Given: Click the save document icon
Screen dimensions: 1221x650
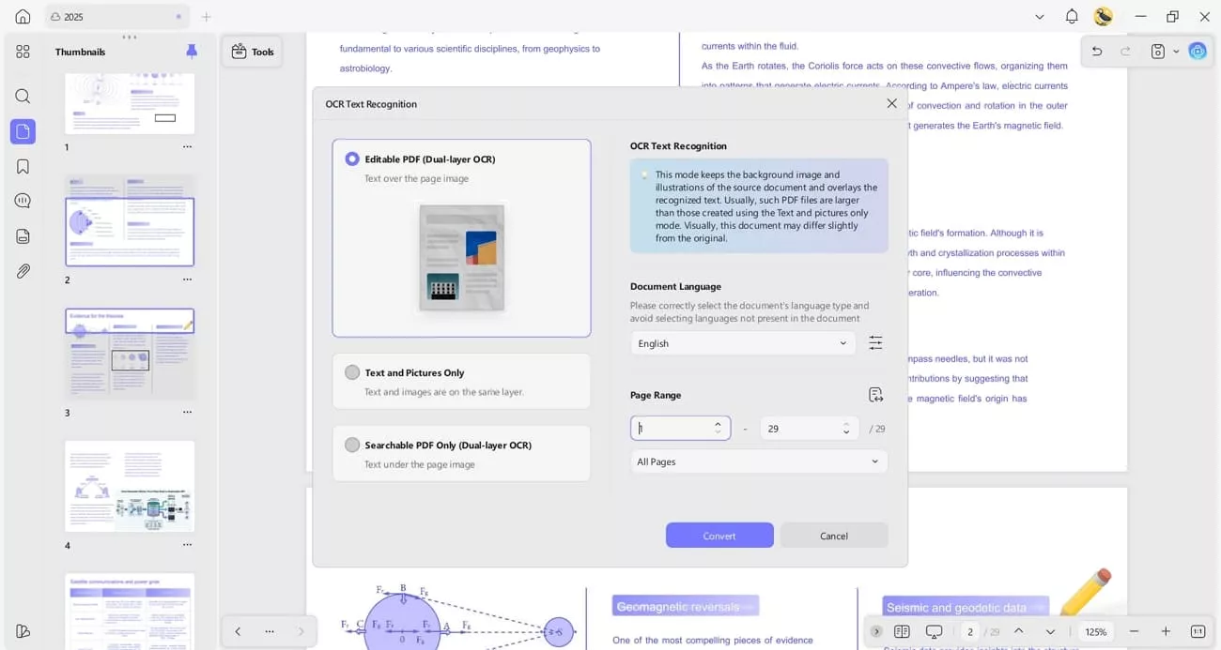Looking at the screenshot, I should point(1158,52).
